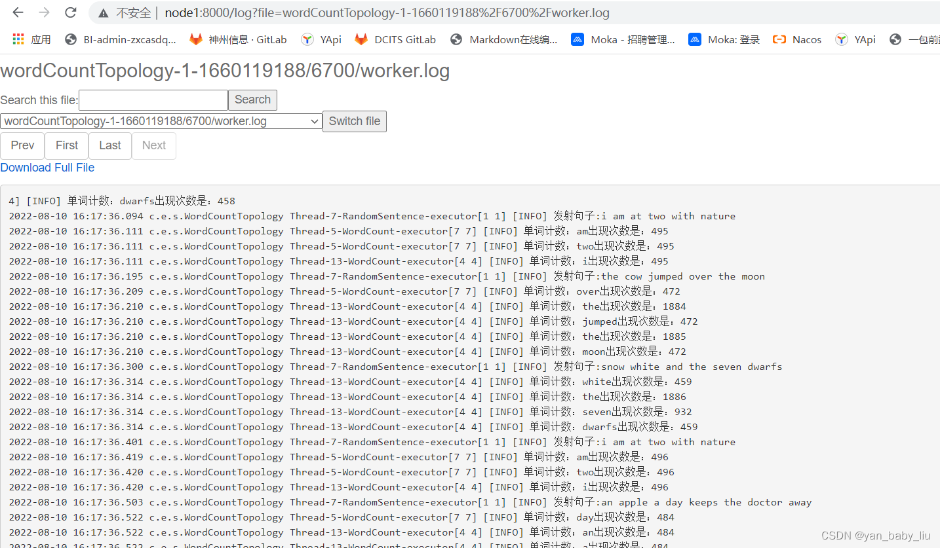Open the 神州信息 · GitLab bookmark
940x548 pixels.
coord(238,39)
